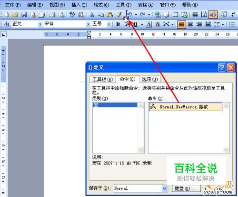
Task: Open the style dropdown showing 正文
Action: [40, 24]
